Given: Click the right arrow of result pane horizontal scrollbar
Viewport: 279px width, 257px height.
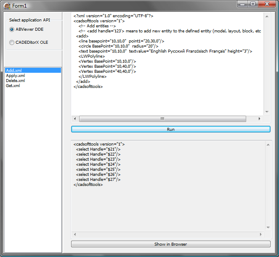Looking at the screenshot, I should point(260,234).
